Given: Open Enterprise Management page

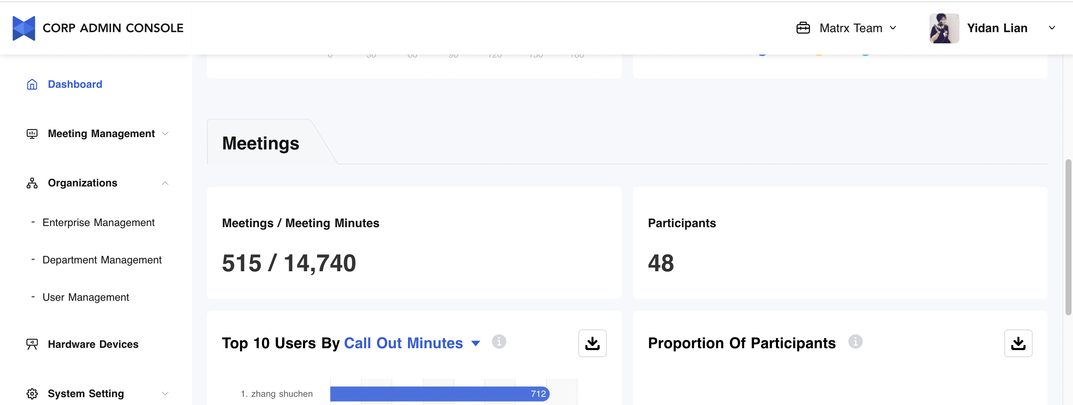Looking at the screenshot, I should coord(98,223).
